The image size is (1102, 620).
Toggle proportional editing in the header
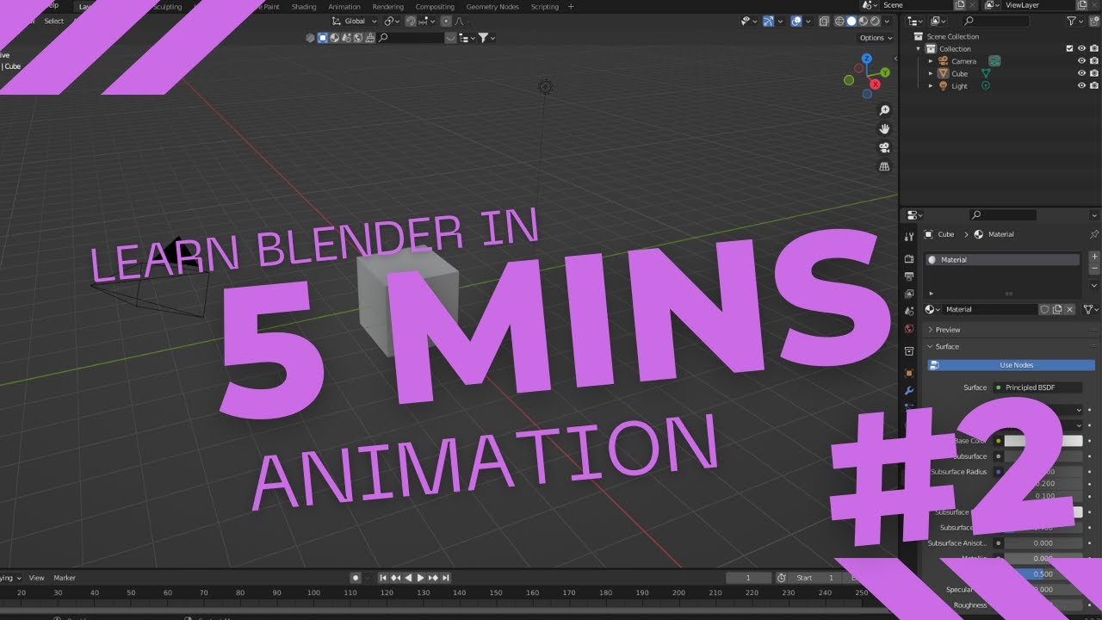point(448,21)
